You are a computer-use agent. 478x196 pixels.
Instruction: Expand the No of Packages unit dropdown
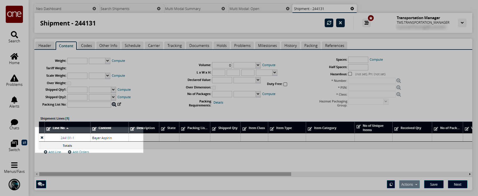tap(258, 94)
